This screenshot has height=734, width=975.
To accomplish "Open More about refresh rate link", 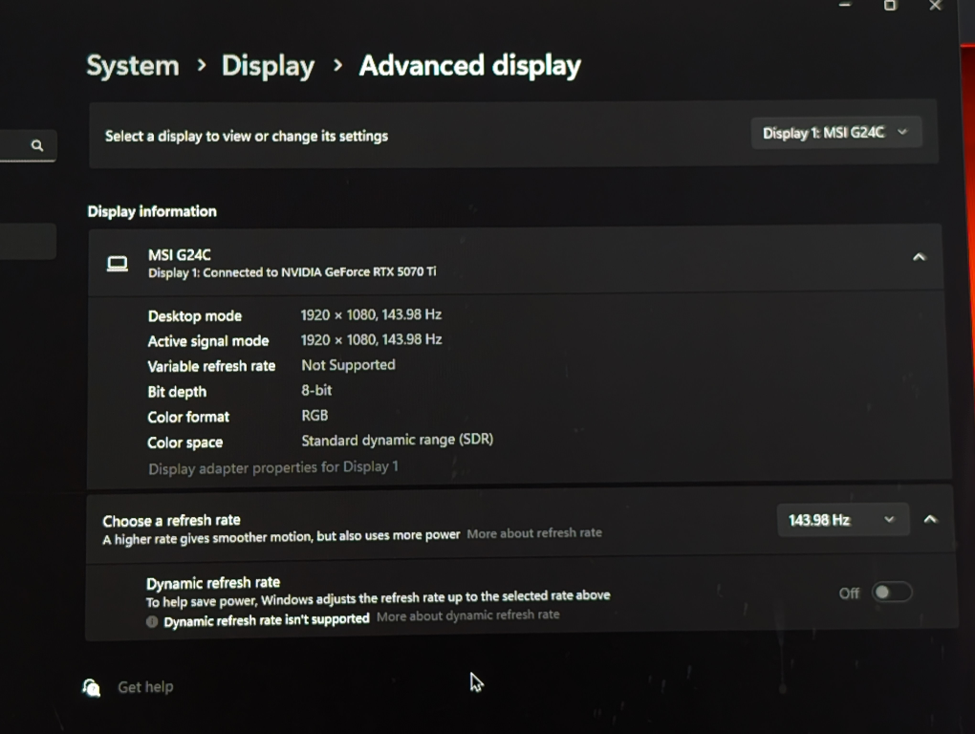I will click(534, 532).
